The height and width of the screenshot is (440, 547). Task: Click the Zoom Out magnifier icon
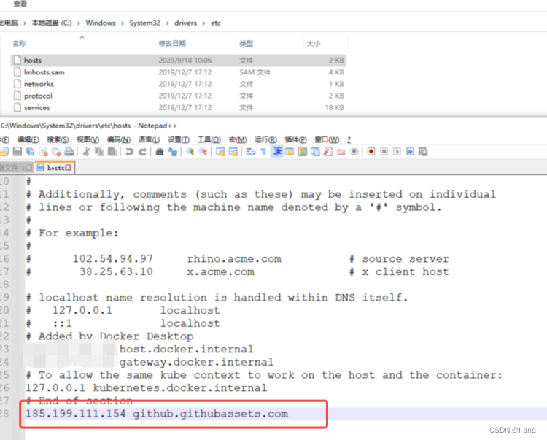(x=203, y=152)
